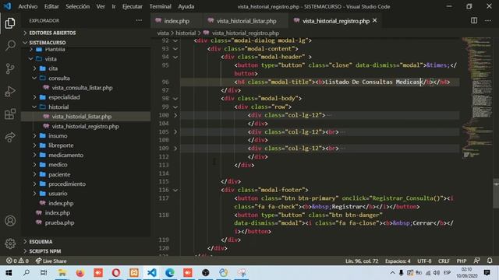Viewport: 499px width, 280px height.
Task: Click the historial breadcrumb
Action: click(x=186, y=33)
